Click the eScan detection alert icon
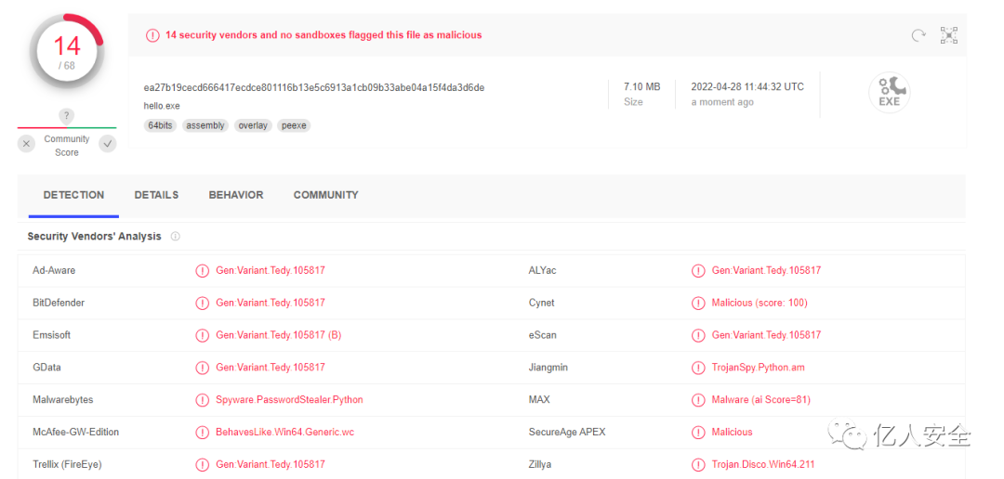 (698, 335)
